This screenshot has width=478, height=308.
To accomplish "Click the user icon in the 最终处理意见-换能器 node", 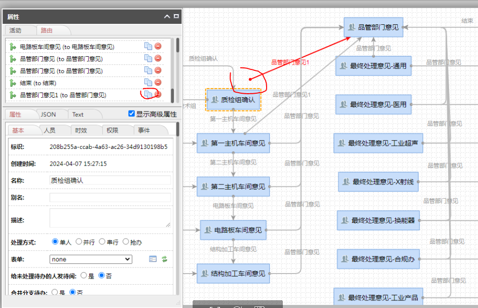I will pos(345,220).
